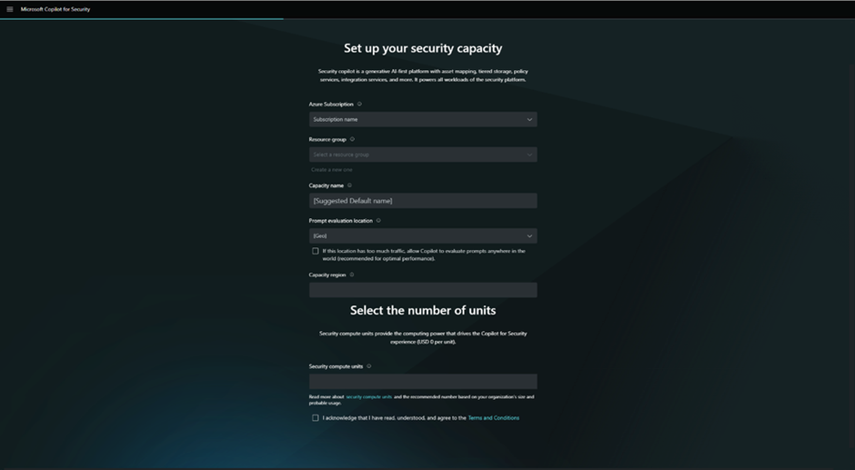Expand the [Geo] prompt evaluation location dropdown
The height and width of the screenshot is (470, 855).
423,236
